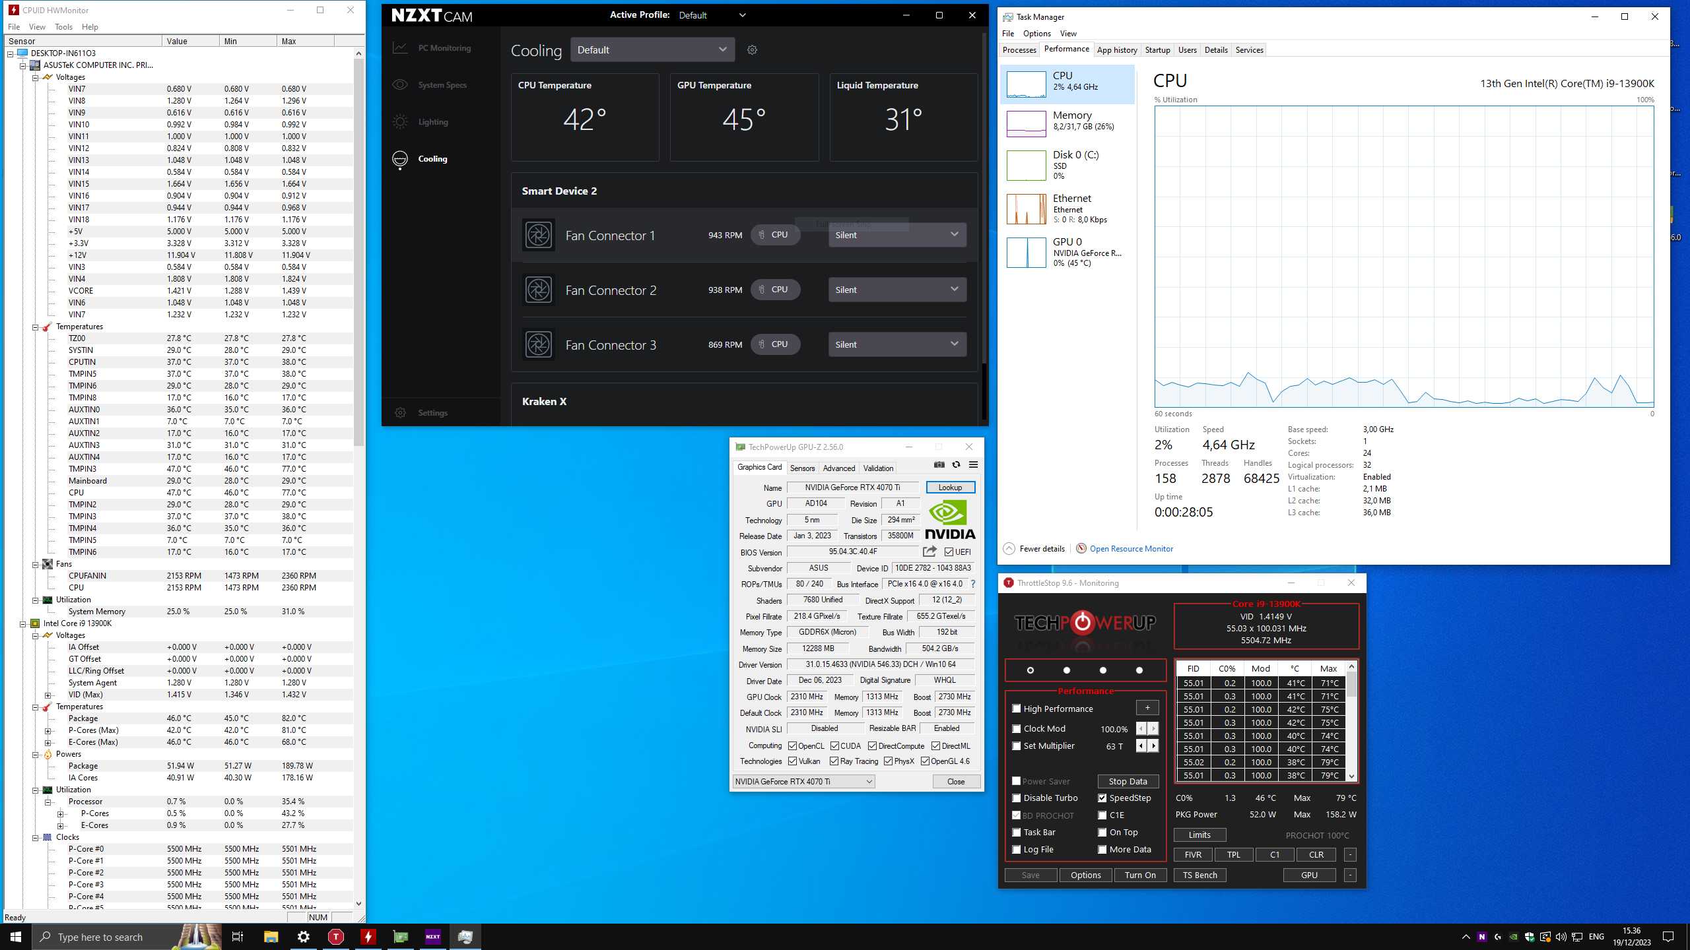The height and width of the screenshot is (950, 1690).
Task: Decrease Clock Mod with left arrow
Action: coord(1141,729)
